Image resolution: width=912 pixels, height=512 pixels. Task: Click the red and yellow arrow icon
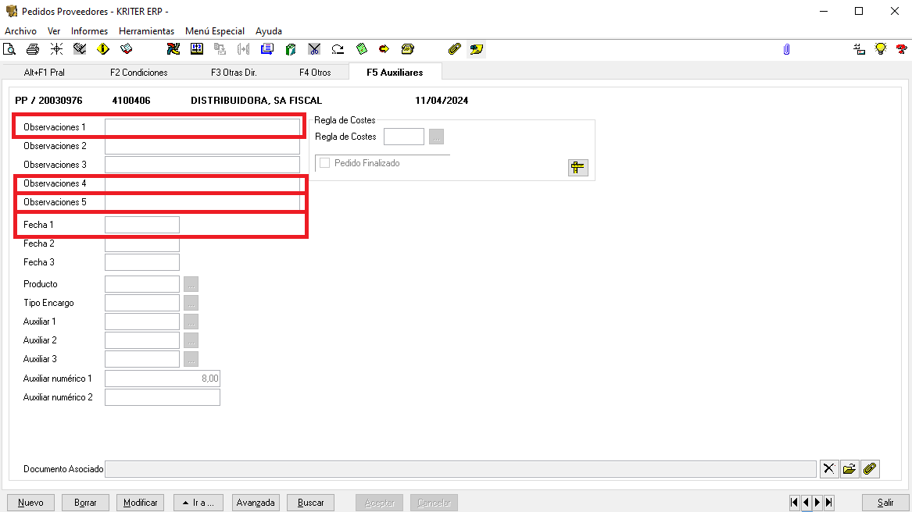[384, 49]
